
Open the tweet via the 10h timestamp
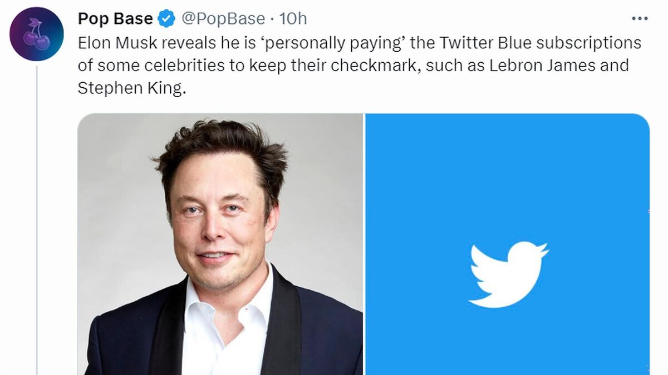pyautogui.click(x=292, y=19)
